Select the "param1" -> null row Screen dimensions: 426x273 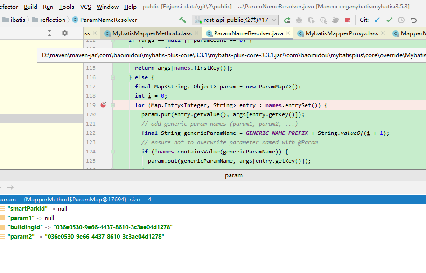pos(213,218)
